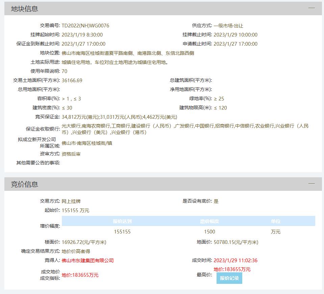
Task: Collapse the 竞价信息 section with dash icon
Action: tap(311, 184)
